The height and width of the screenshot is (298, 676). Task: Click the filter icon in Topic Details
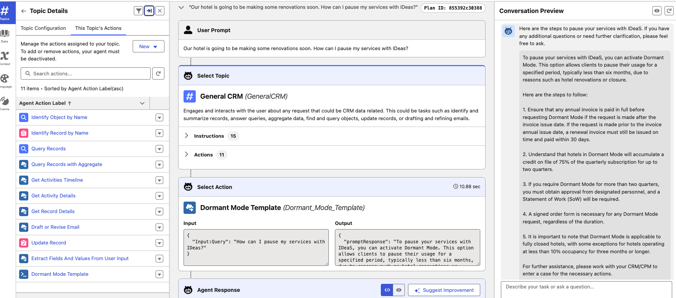tap(138, 11)
